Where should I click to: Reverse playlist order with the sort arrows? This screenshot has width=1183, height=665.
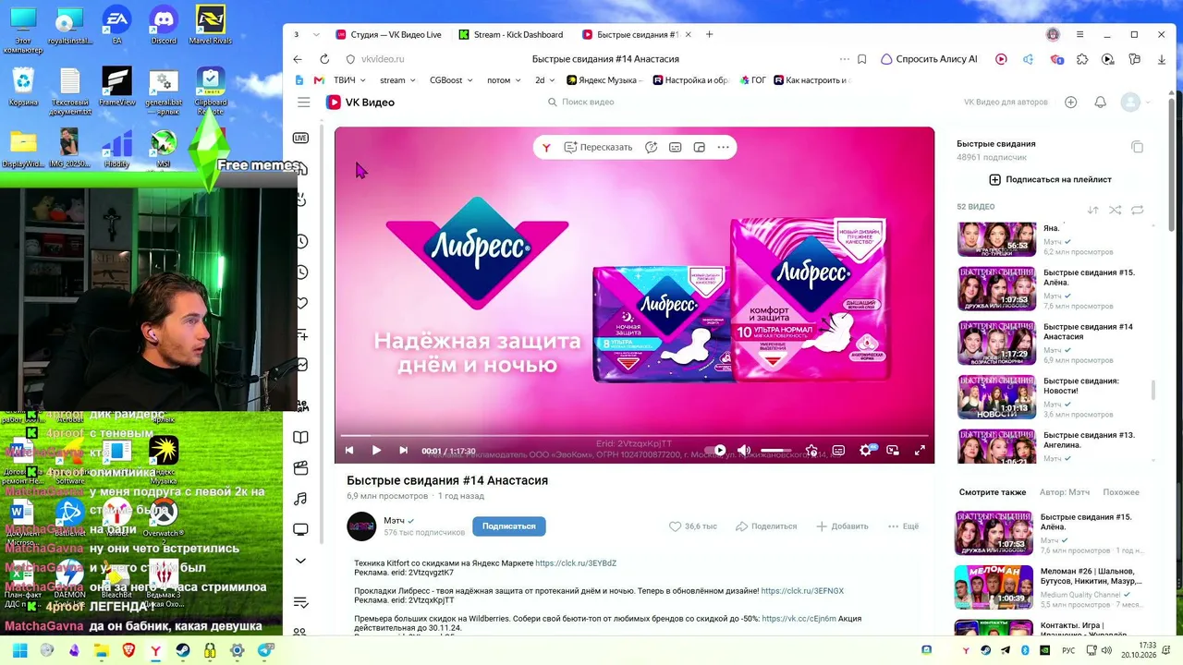click(1093, 210)
